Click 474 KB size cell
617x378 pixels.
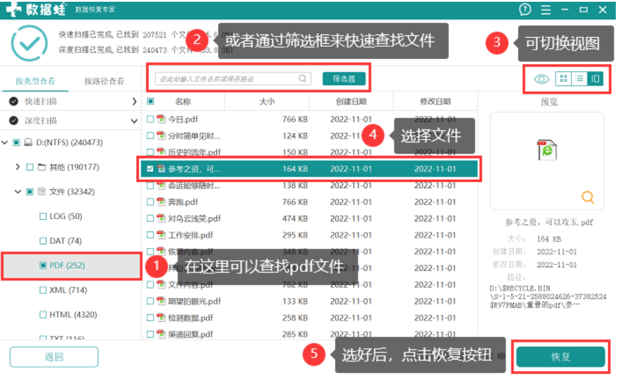click(x=295, y=219)
